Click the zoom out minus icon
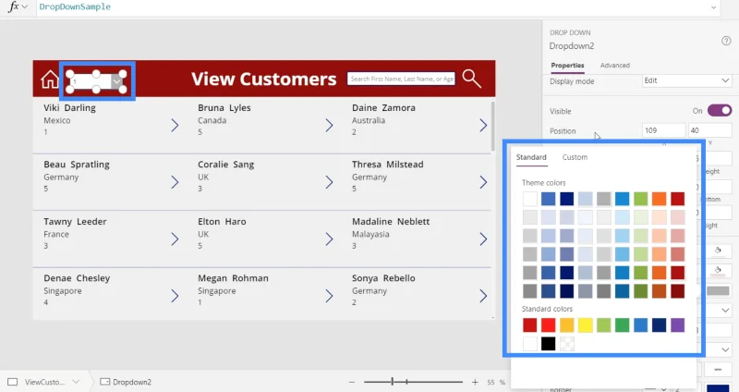739x392 pixels. [352, 382]
